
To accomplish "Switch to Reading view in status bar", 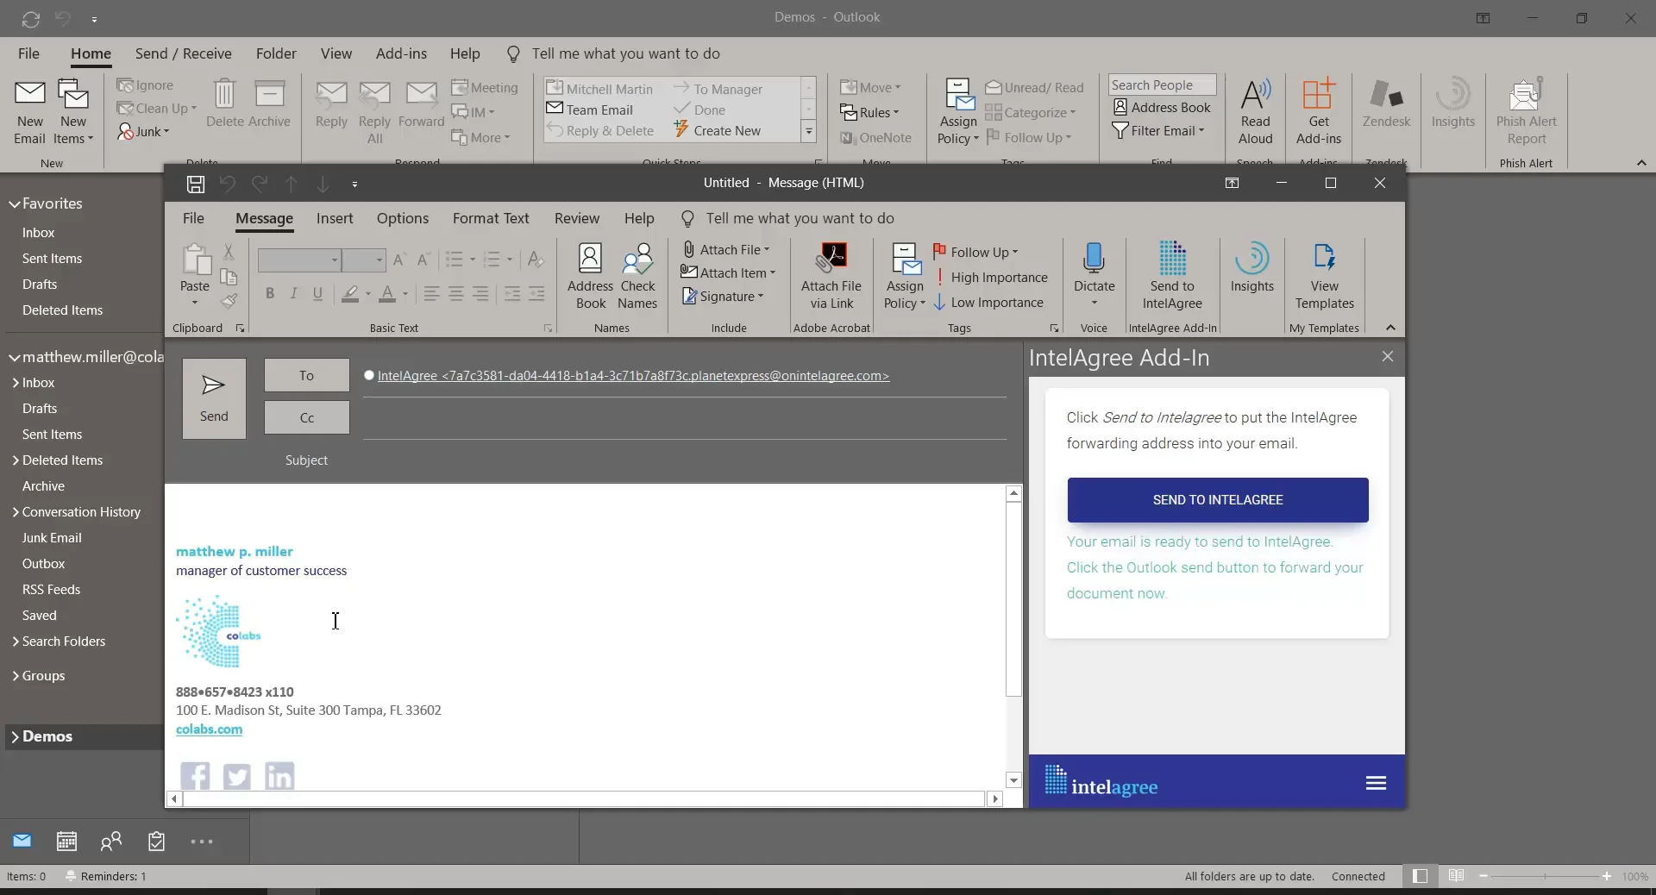I will tap(1456, 876).
